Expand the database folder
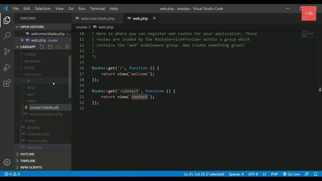This screenshot has height=181, width=322. pos(32,61)
